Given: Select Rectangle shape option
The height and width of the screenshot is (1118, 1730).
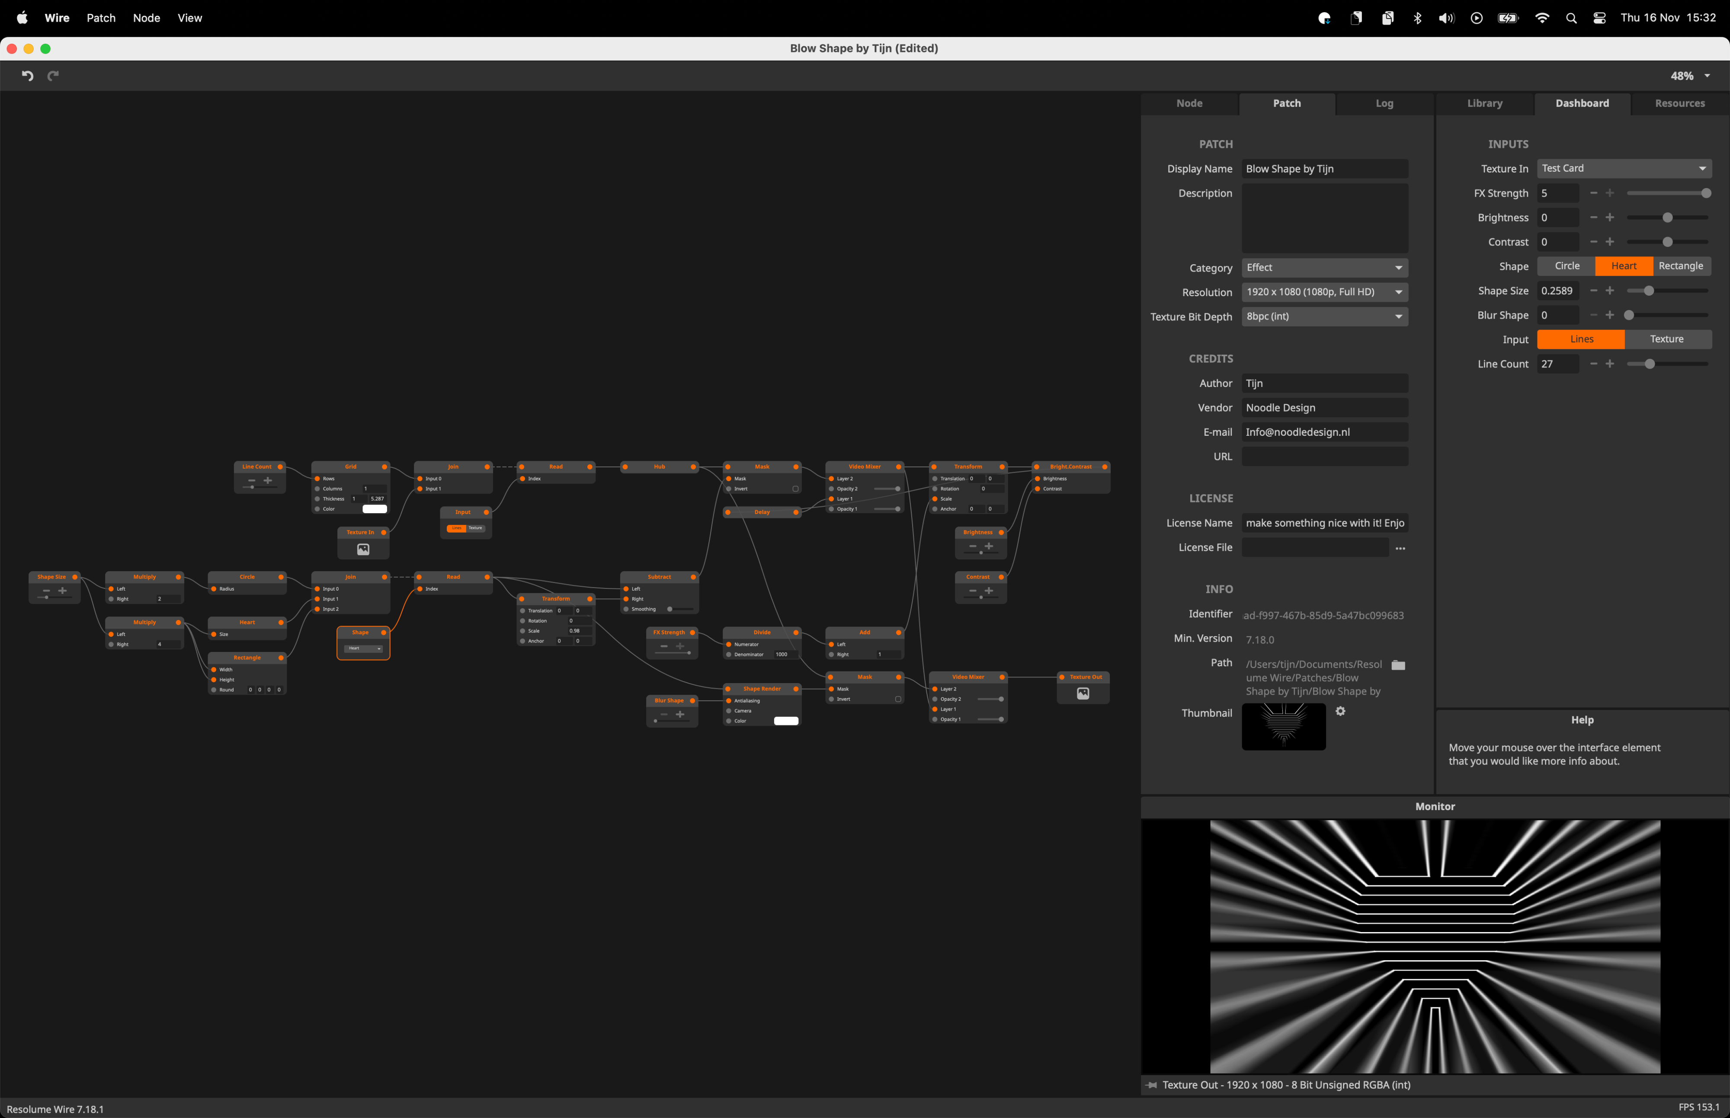Looking at the screenshot, I should tap(1681, 266).
